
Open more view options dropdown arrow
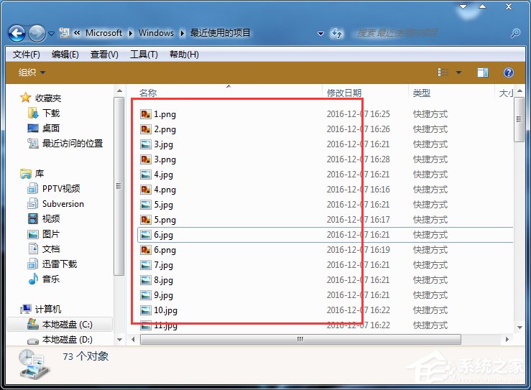(x=458, y=73)
